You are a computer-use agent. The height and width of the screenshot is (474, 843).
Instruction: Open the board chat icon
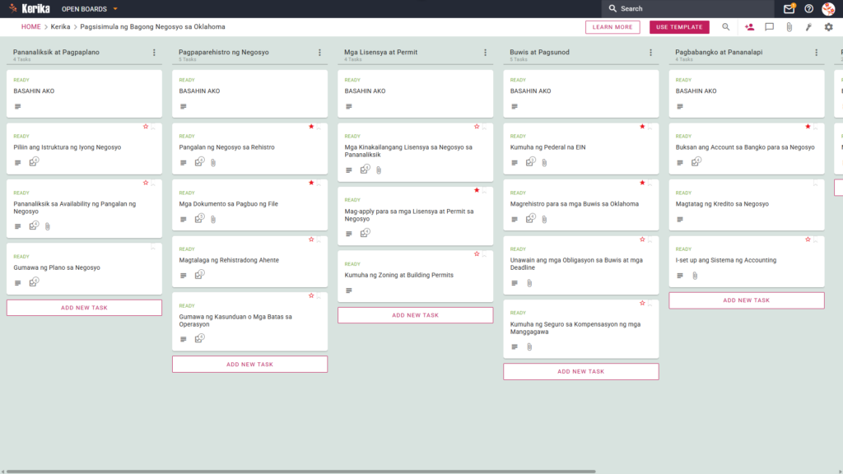click(770, 27)
